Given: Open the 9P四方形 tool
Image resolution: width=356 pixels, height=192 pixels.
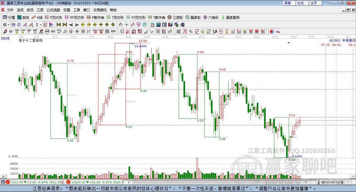Looking at the screenshot, I should pyautogui.click(x=74, y=17).
